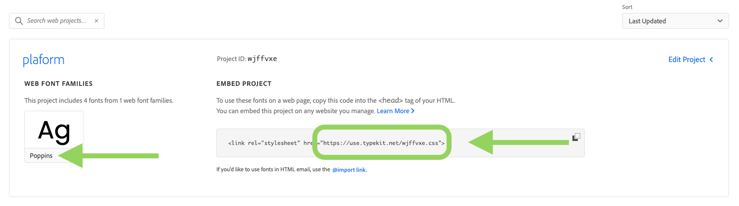Select the Project ID wjffvxe text
The width and height of the screenshot is (739, 206).
coord(247,59)
